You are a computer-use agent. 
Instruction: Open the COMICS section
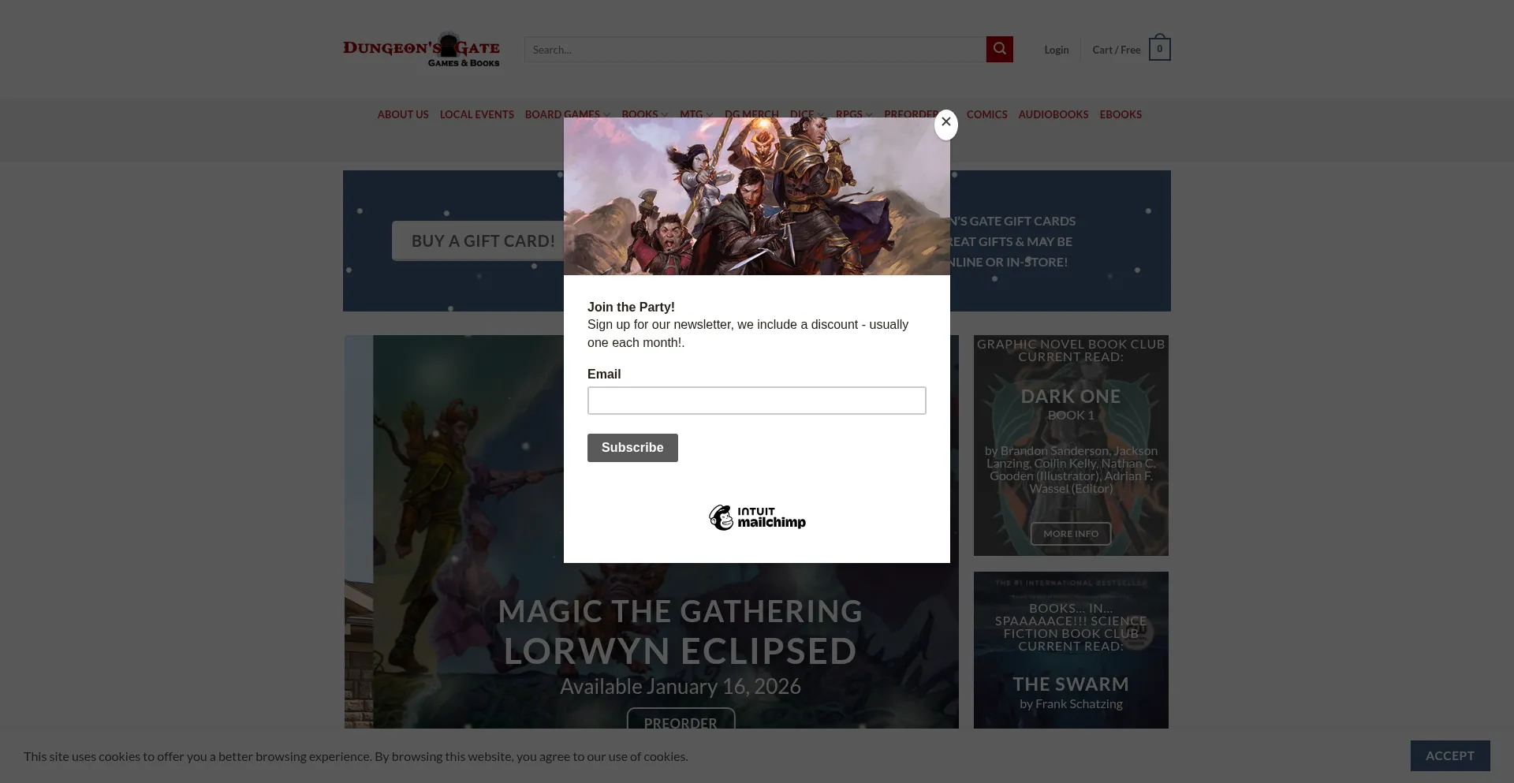(987, 114)
